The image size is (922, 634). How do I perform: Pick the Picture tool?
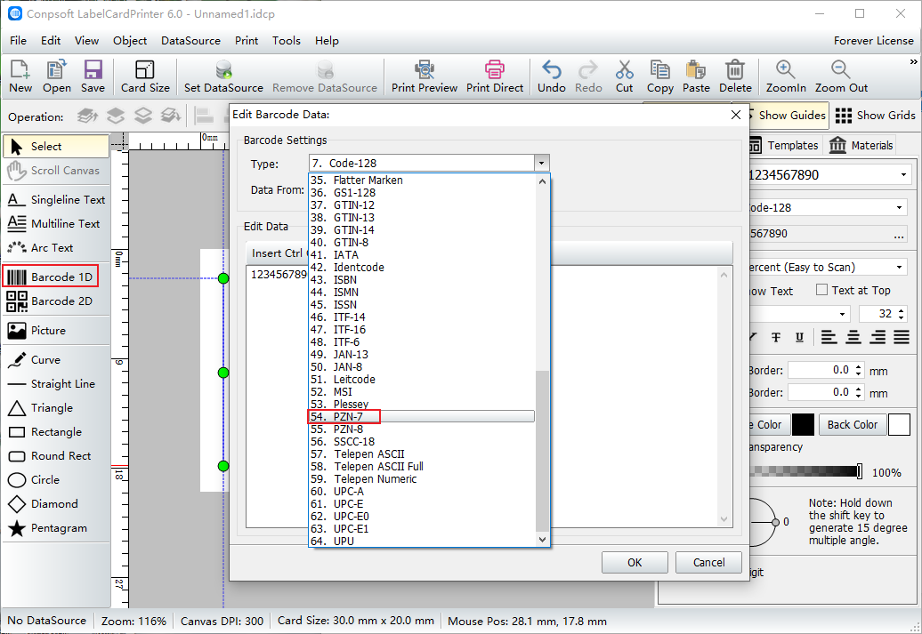click(x=56, y=330)
